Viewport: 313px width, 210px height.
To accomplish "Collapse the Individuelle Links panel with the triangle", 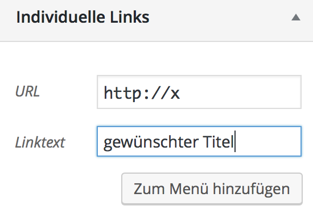I will click(x=295, y=18).
